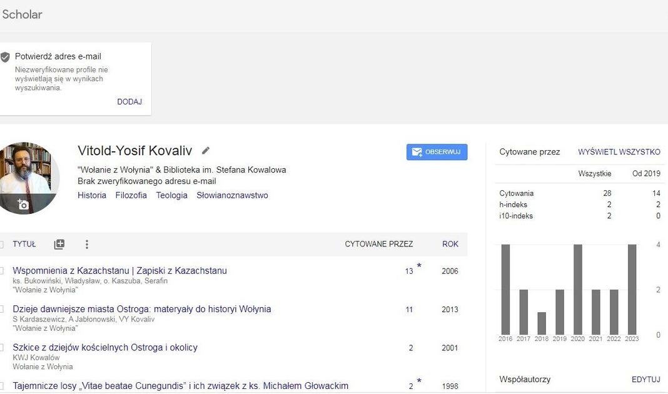The image size is (668, 394).
Task: Toggle the select-all checkbox beside Tytuł
Action: 1,245
